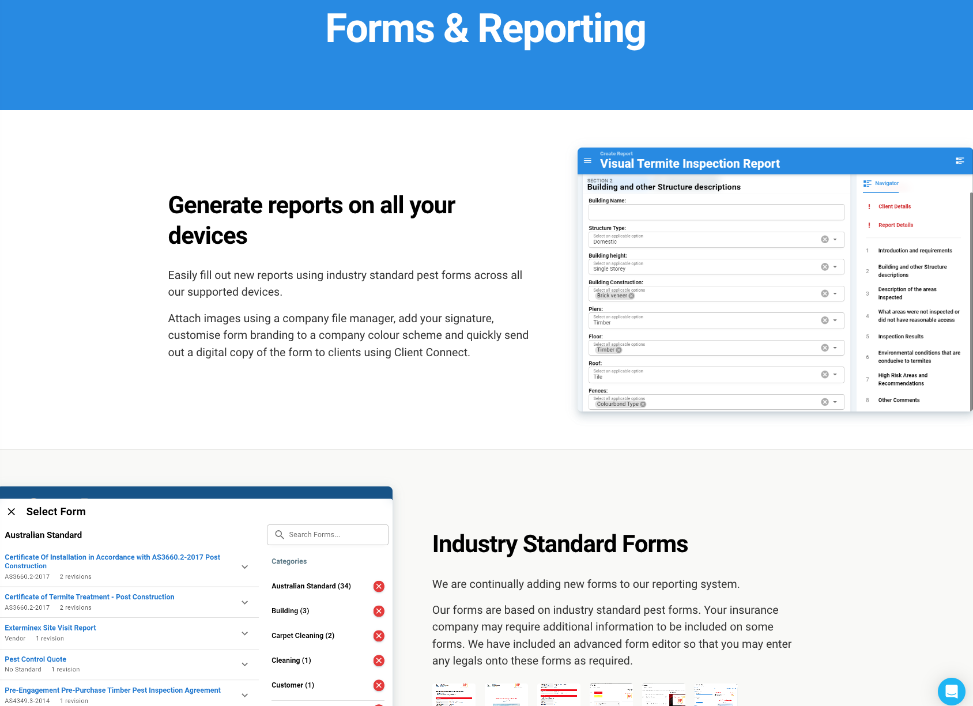Remove the Colourbond Type chip
The width and height of the screenshot is (973, 706).
coord(643,405)
